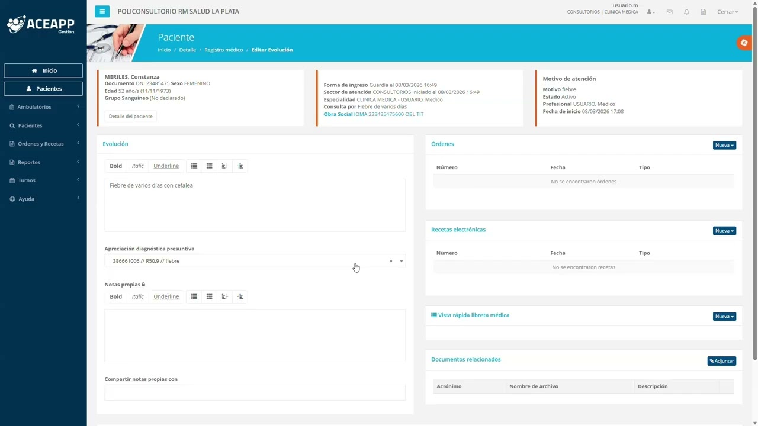Viewport: 758px width, 426px height.
Task: Open Detalle del paciente button
Action: pos(131,116)
